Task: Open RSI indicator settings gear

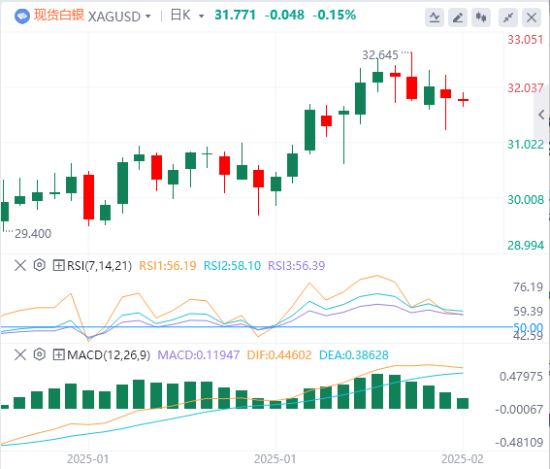Action: (39, 265)
